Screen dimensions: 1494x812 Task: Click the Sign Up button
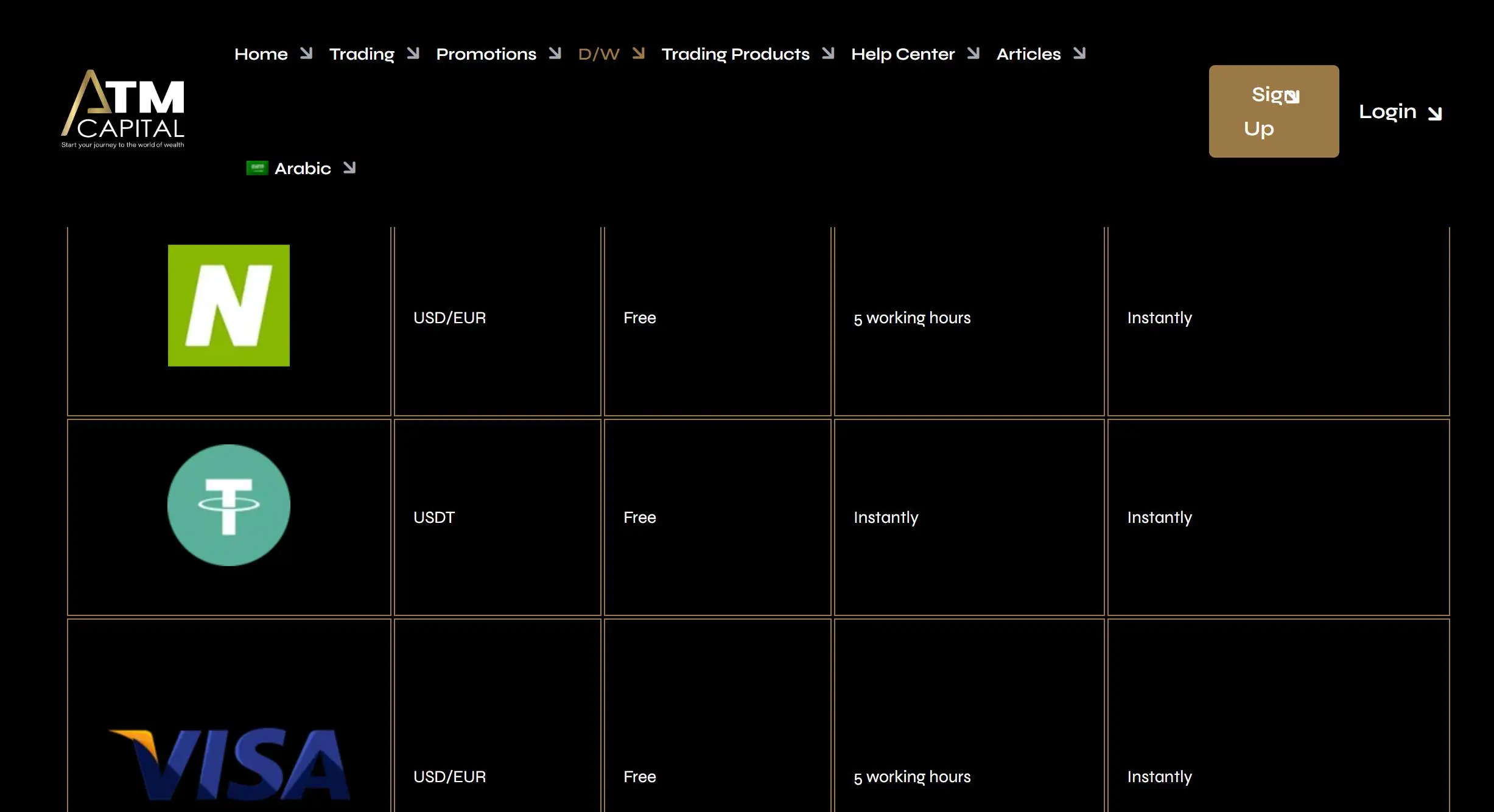click(x=1274, y=111)
